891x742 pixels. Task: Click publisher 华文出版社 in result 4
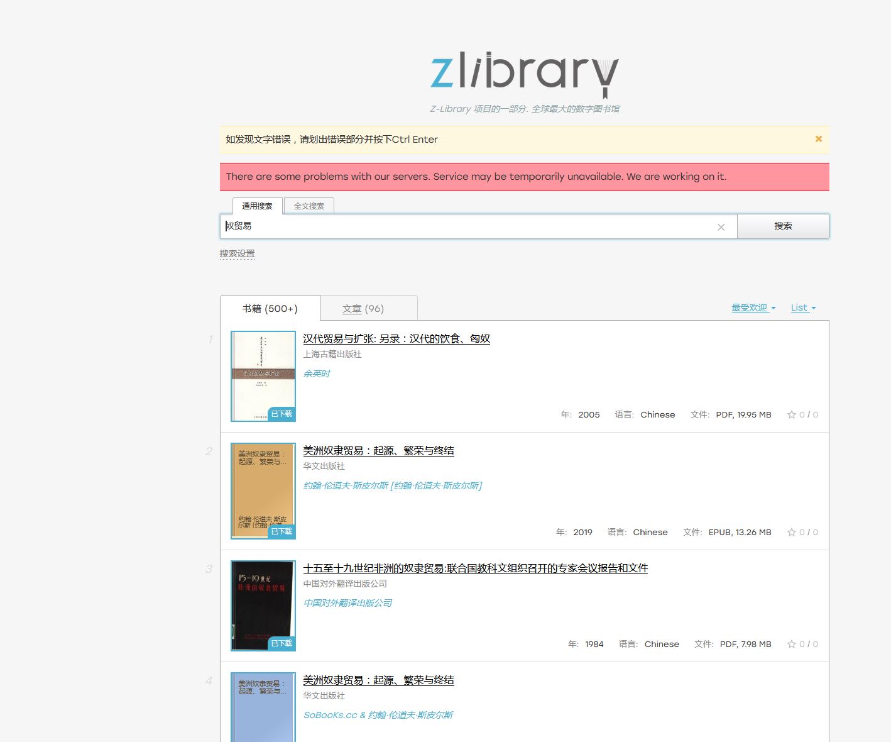click(324, 695)
